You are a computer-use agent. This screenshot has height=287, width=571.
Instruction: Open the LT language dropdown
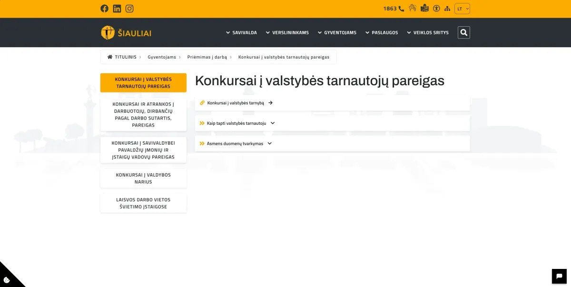point(462,9)
